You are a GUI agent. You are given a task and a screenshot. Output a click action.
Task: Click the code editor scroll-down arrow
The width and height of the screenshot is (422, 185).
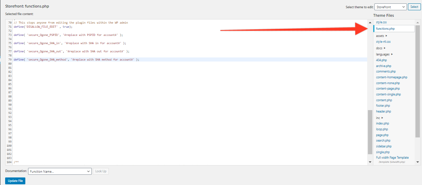[370, 162]
